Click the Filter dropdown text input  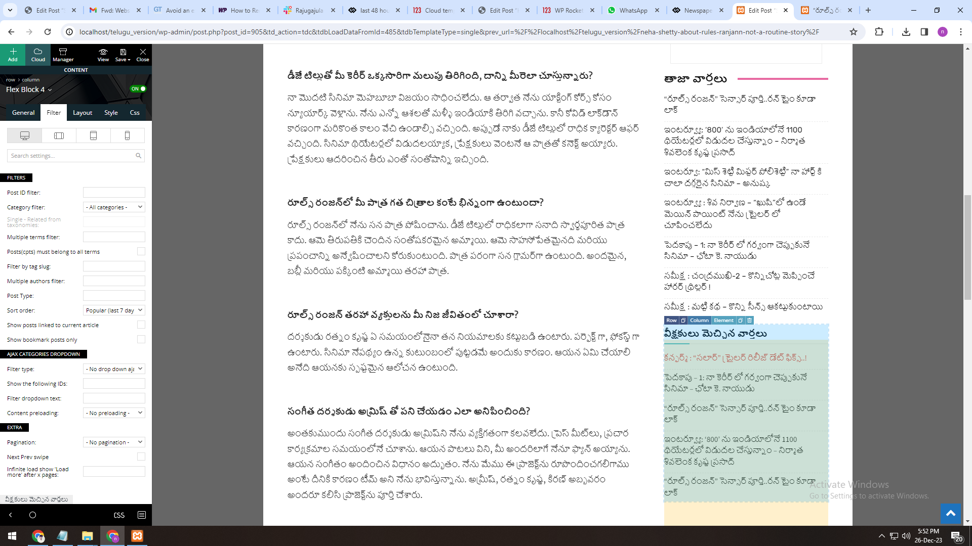click(114, 398)
